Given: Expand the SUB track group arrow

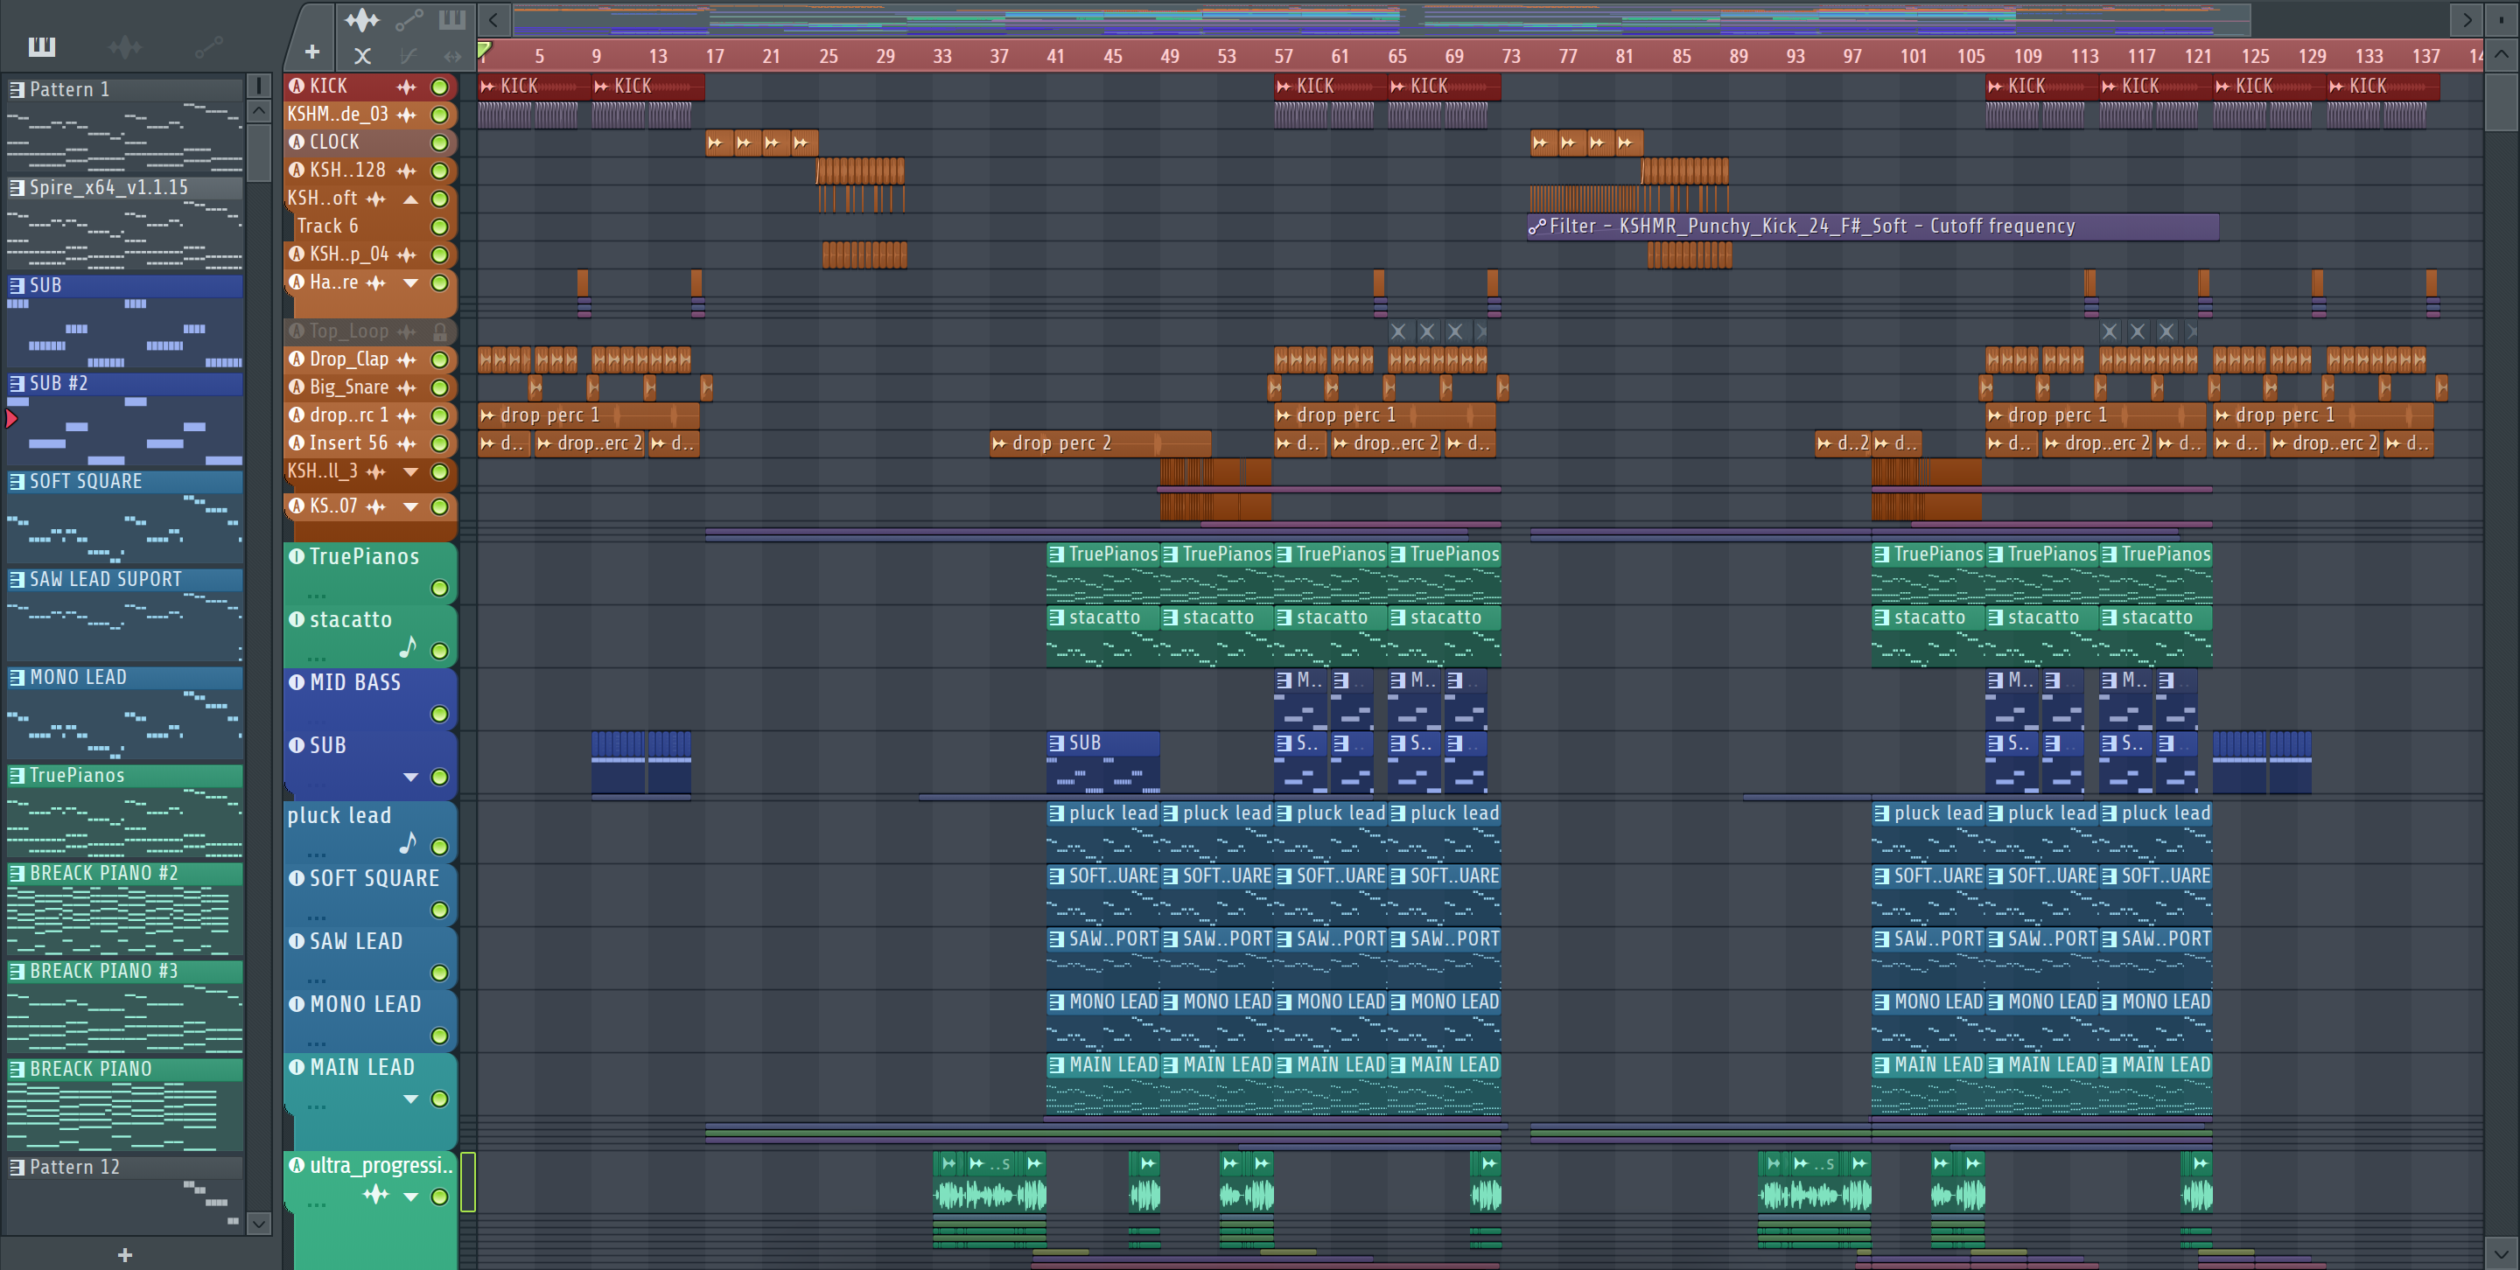Looking at the screenshot, I should 411,778.
